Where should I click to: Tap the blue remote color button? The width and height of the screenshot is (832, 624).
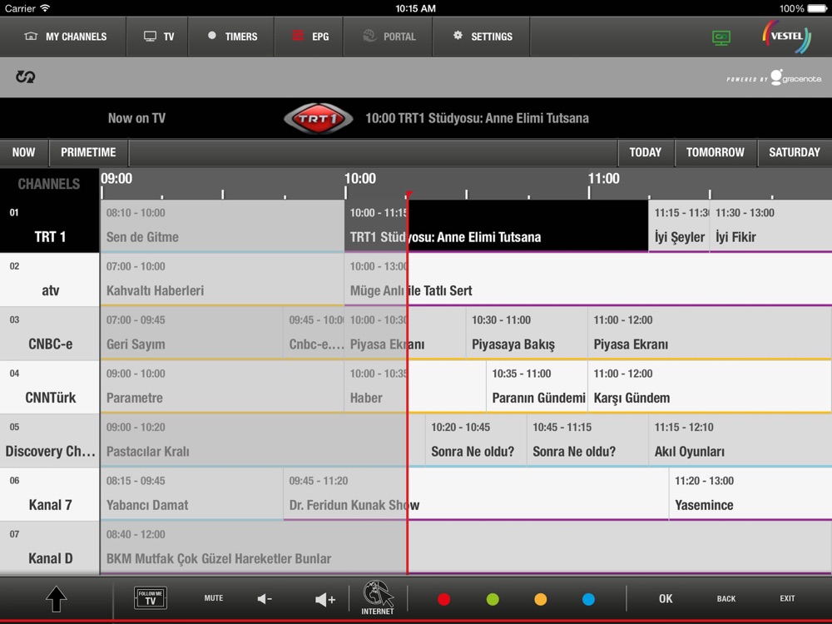click(588, 600)
